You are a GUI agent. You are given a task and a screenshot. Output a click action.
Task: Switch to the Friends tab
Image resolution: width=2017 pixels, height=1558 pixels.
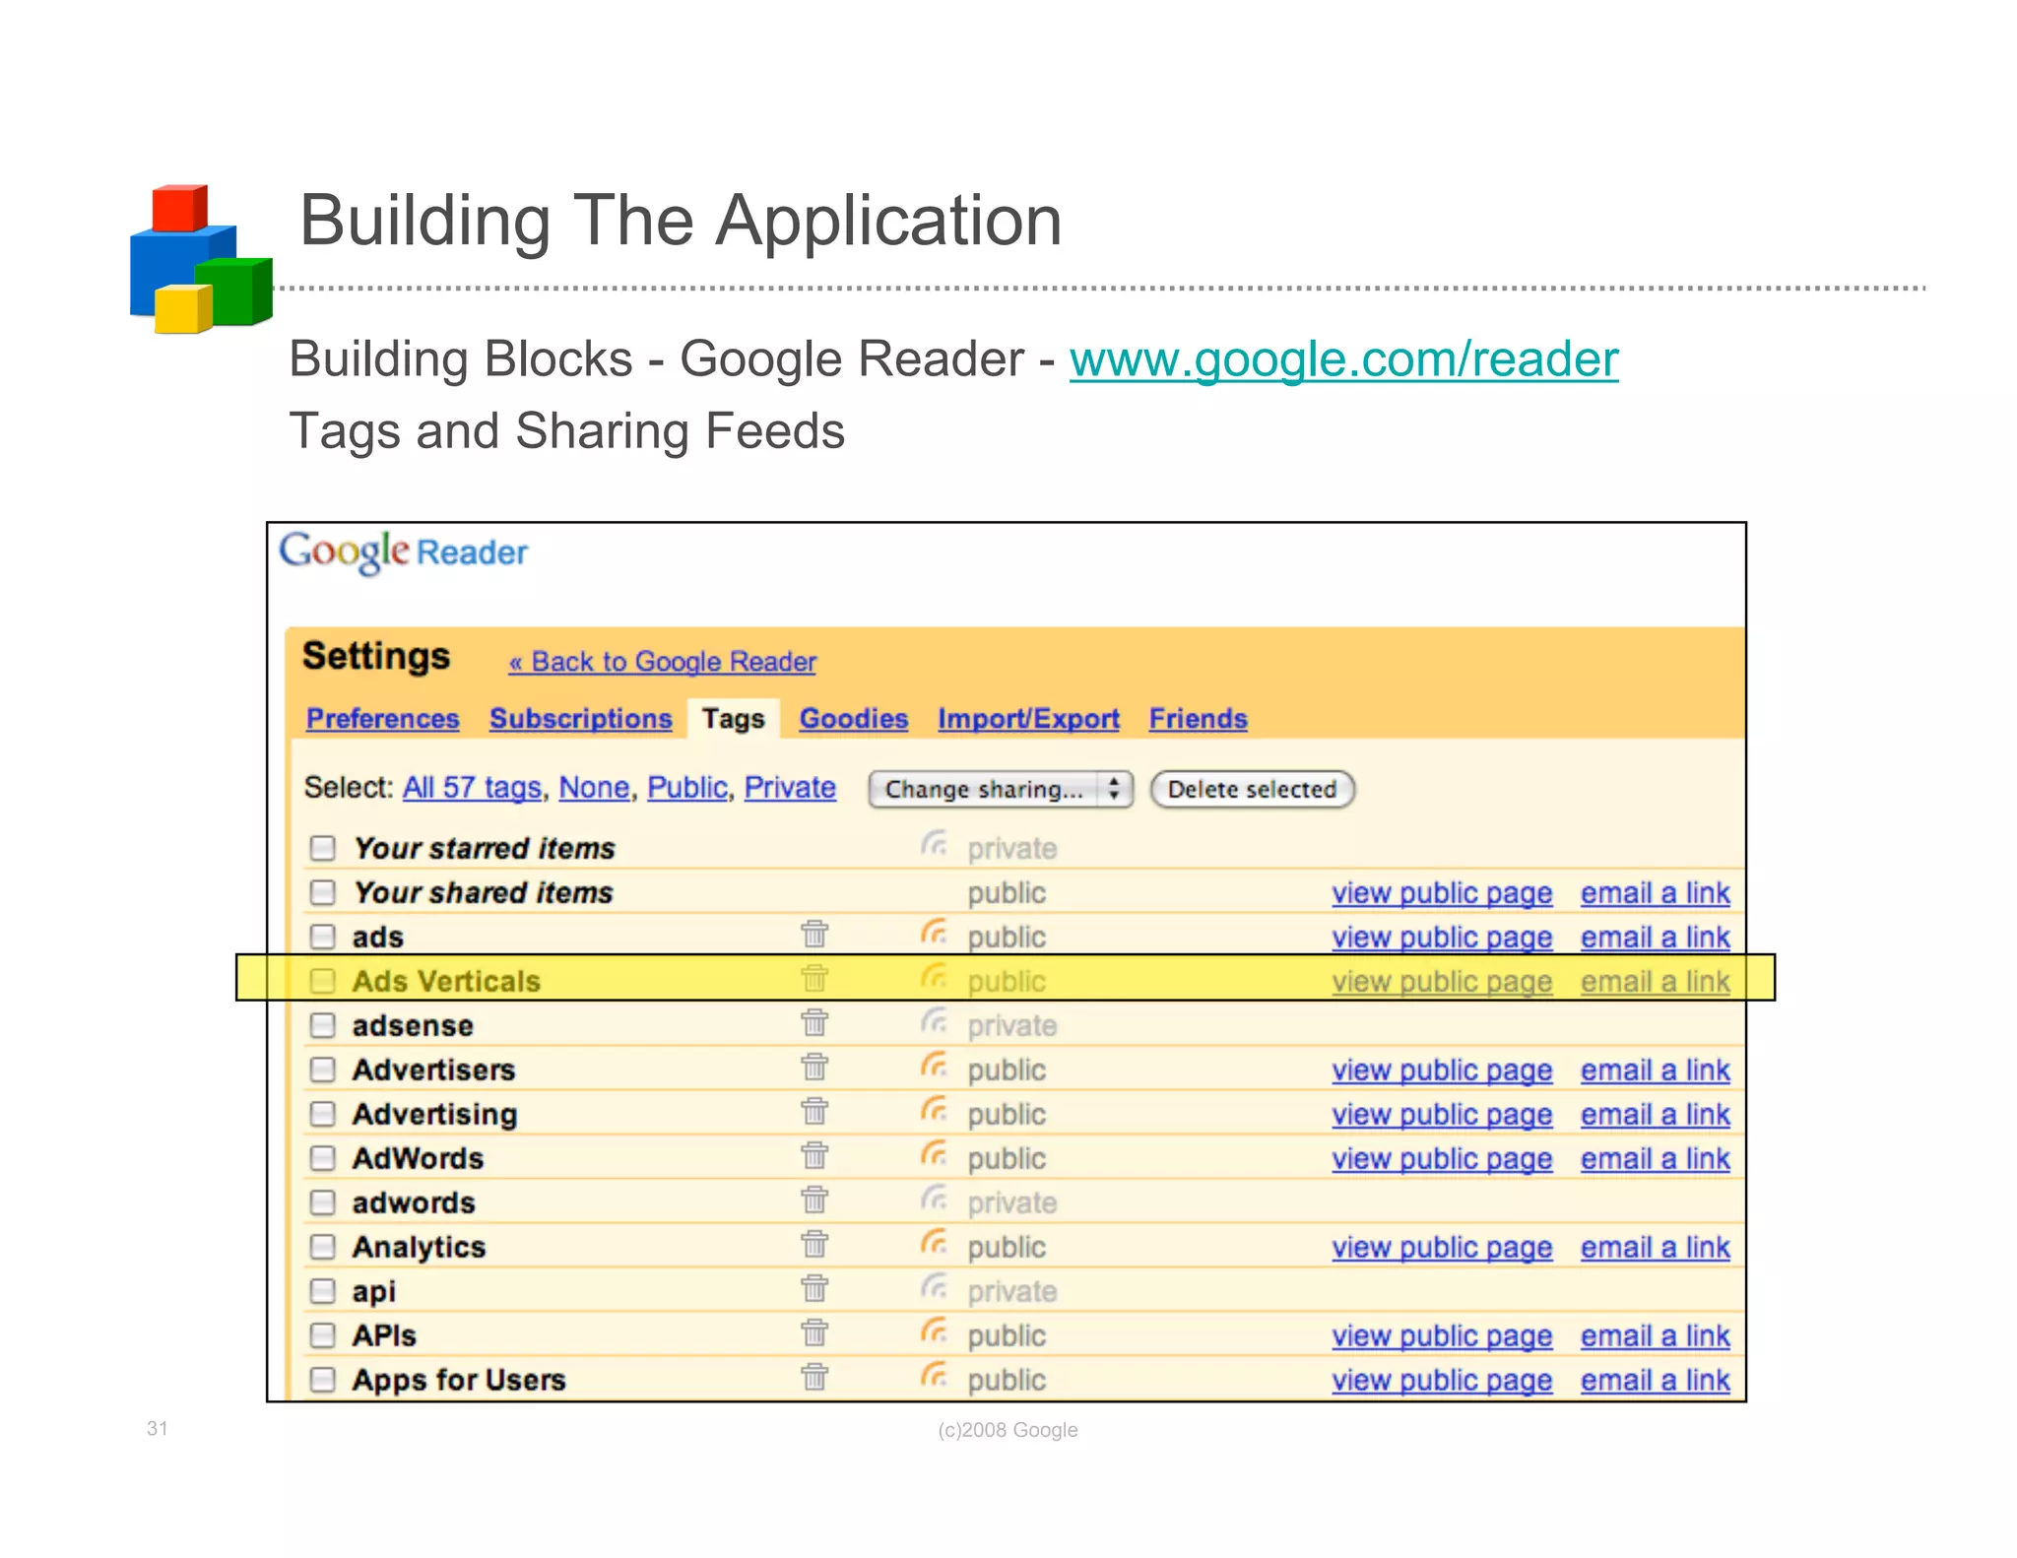click(1198, 719)
